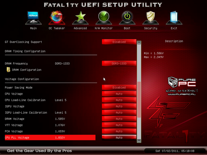The height and width of the screenshot is (155, 207).
Task: Open the H/W Monitor tab label
Action: (x=103, y=28)
